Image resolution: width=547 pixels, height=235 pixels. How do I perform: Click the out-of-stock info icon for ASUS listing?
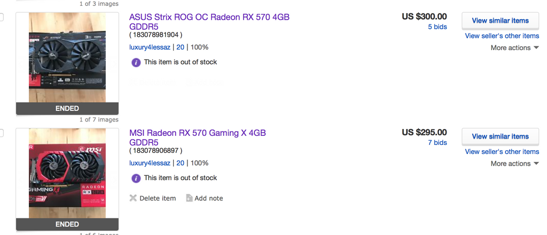click(x=136, y=62)
